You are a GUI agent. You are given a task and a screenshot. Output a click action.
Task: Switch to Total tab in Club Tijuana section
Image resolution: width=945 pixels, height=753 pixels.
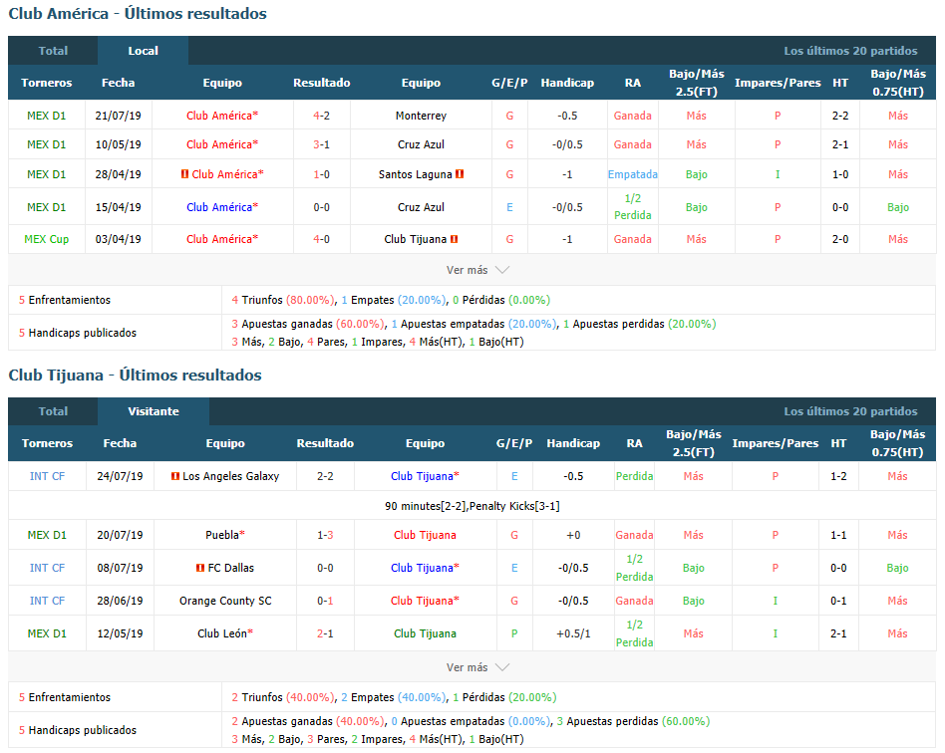[53, 411]
